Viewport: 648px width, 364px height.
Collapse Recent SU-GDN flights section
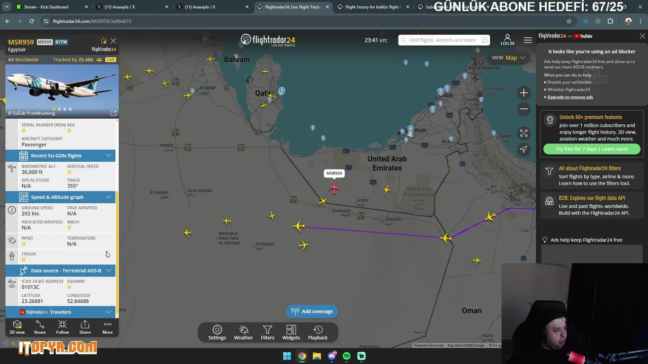pyautogui.click(x=108, y=156)
